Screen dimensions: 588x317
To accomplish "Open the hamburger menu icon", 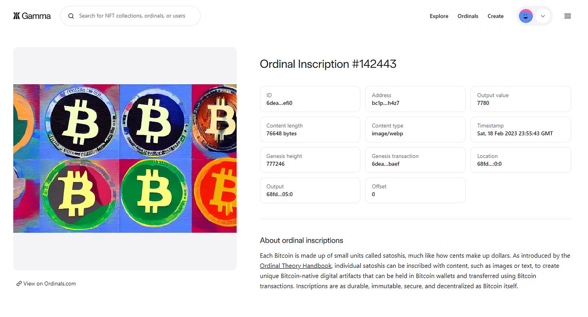I will tap(567, 16).
